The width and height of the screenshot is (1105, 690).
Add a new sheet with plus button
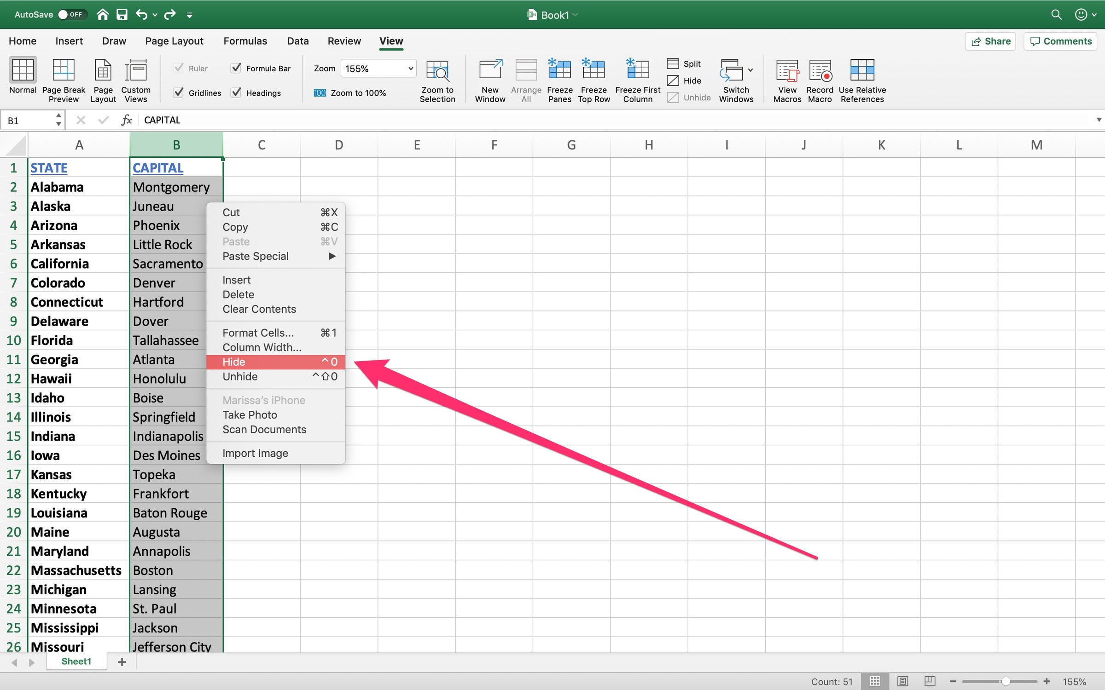point(122,662)
